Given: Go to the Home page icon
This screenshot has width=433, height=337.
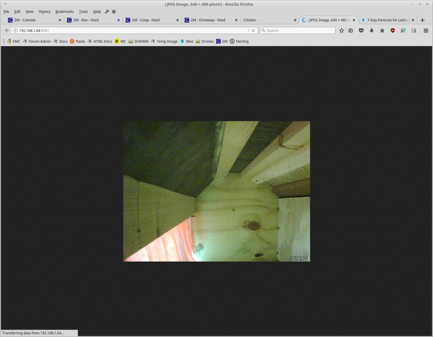Looking at the screenshot, I should pyautogui.click(x=382, y=30).
